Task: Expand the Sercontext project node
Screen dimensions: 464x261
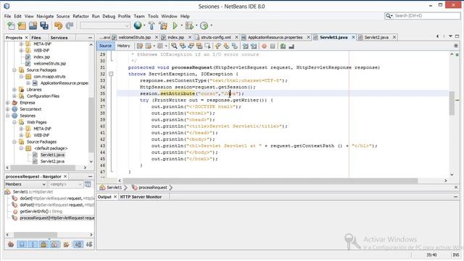Action: click(7, 109)
